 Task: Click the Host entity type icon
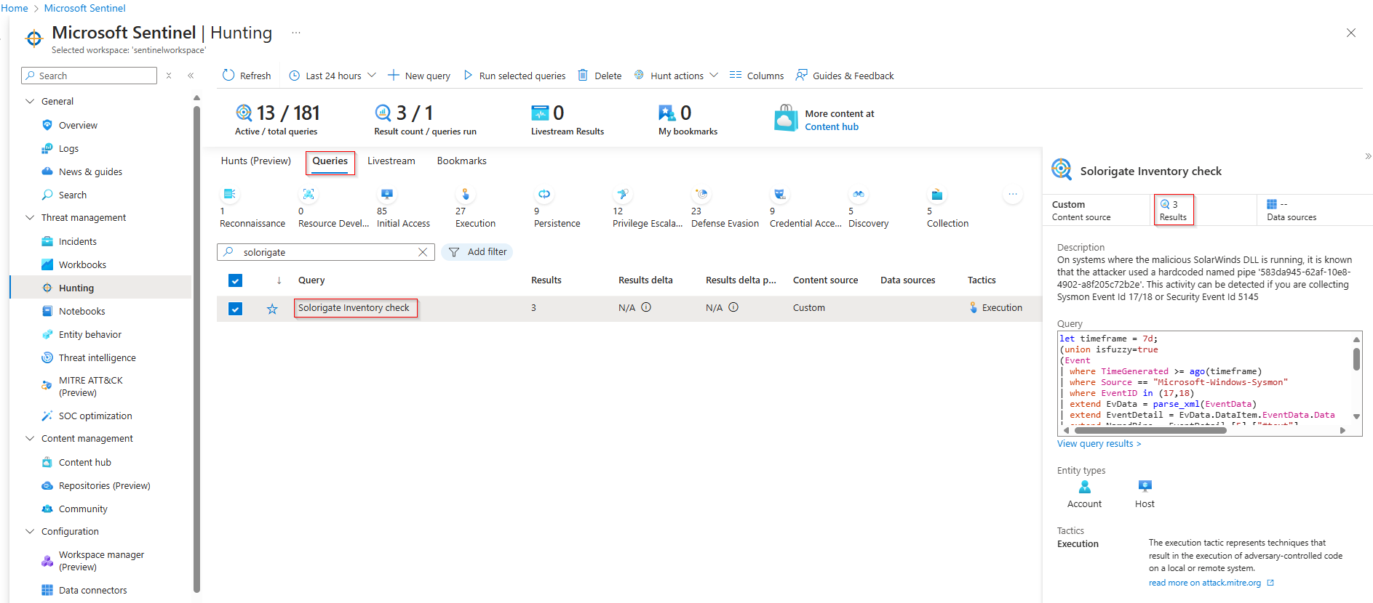(x=1145, y=486)
